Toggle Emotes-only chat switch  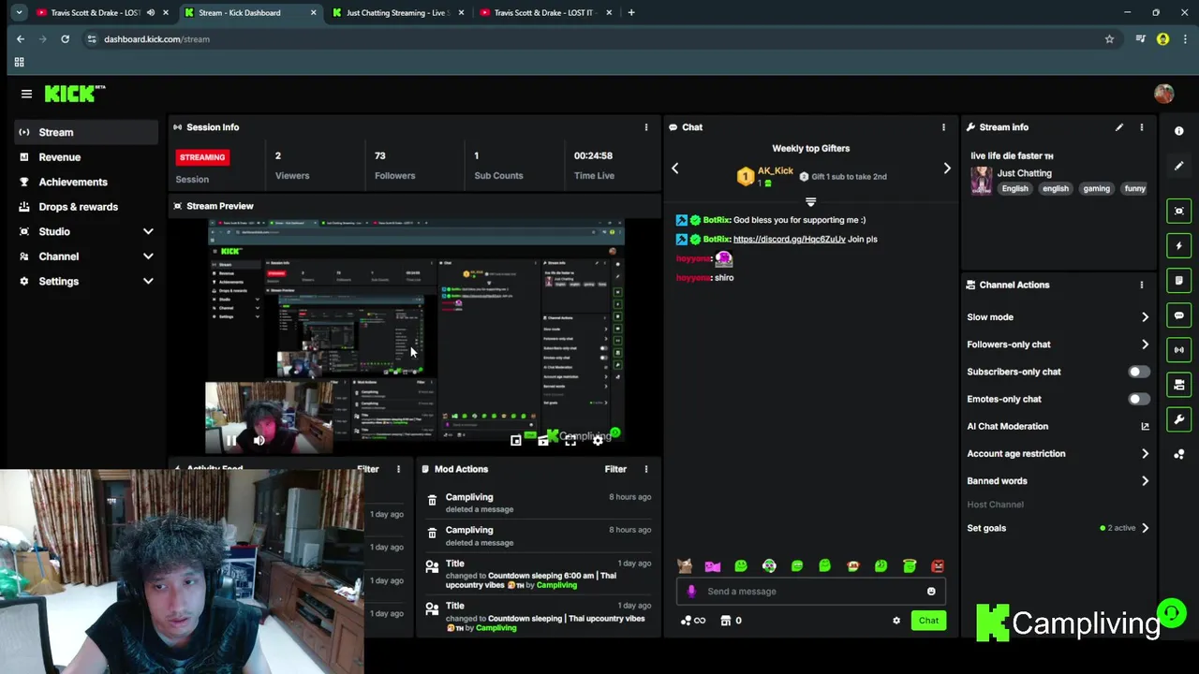(1139, 399)
